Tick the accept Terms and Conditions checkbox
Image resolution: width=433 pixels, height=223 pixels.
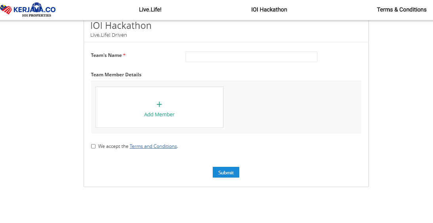pyautogui.click(x=93, y=146)
